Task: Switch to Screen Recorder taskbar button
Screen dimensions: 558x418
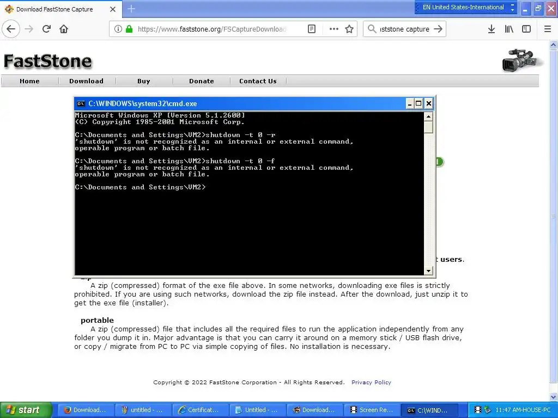Action: click(x=372, y=410)
